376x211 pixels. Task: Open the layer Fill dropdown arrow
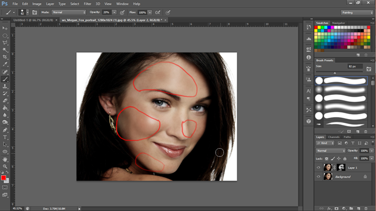click(372, 158)
